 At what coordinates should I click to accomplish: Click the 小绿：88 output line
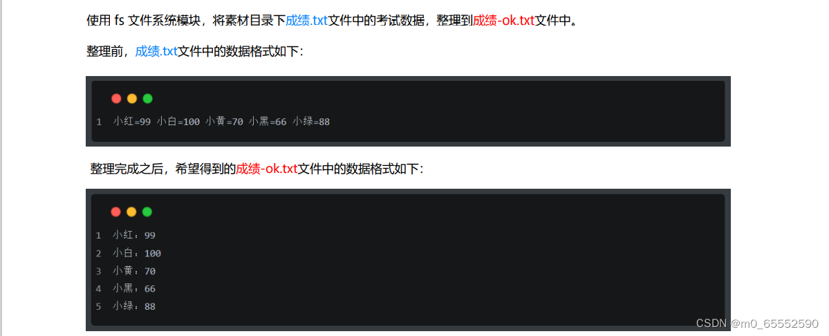[x=133, y=306]
